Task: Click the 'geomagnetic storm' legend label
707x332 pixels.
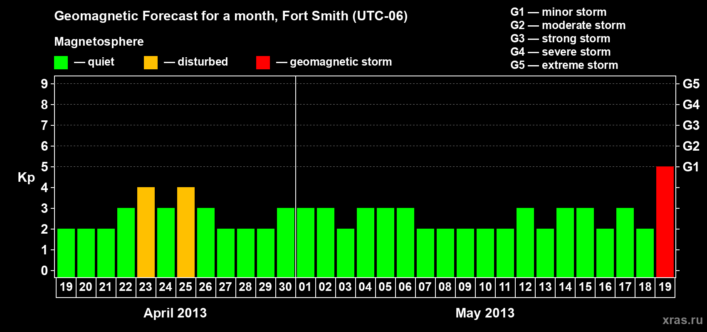Action: click(341, 62)
